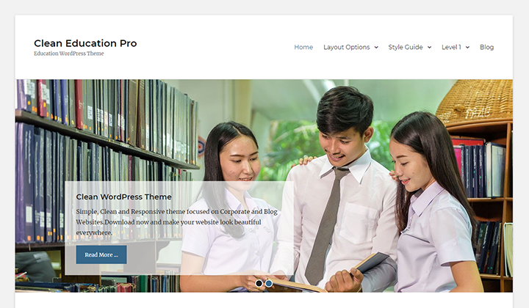Open the Level 1 menu label
Viewport: 529px width, 308px height.
click(451, 47)
